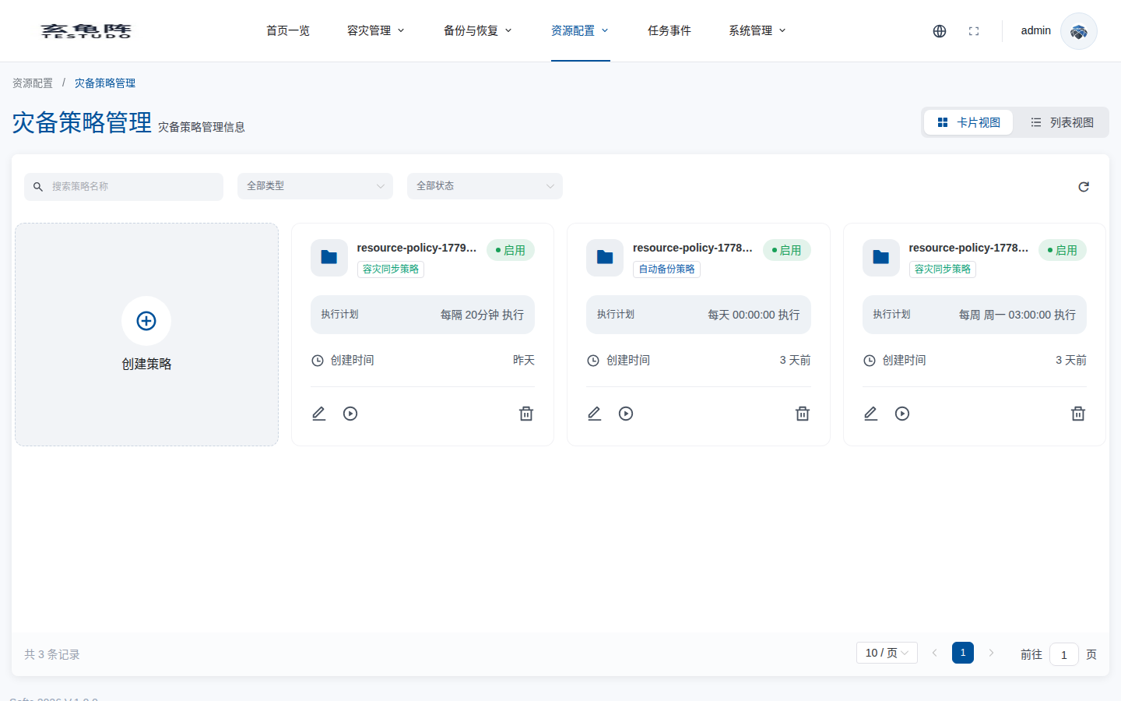Switch to 列表视图 list view

pos(1062,122)
